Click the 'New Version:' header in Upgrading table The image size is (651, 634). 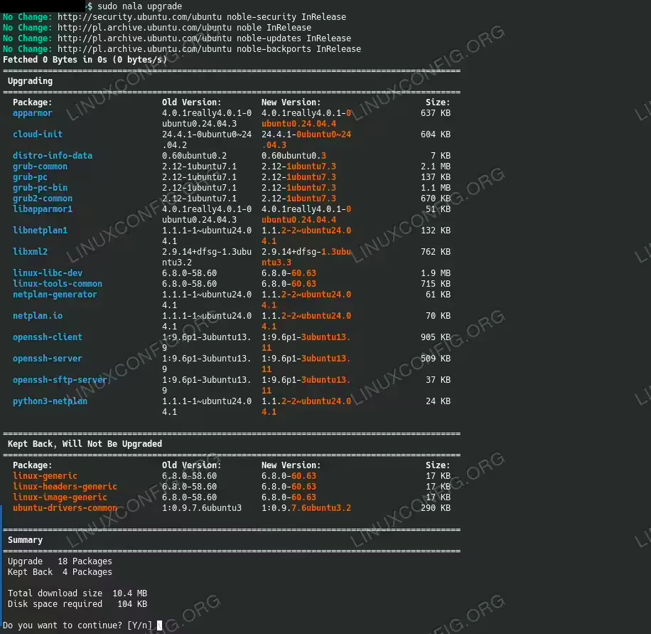(x=291, y=102)
